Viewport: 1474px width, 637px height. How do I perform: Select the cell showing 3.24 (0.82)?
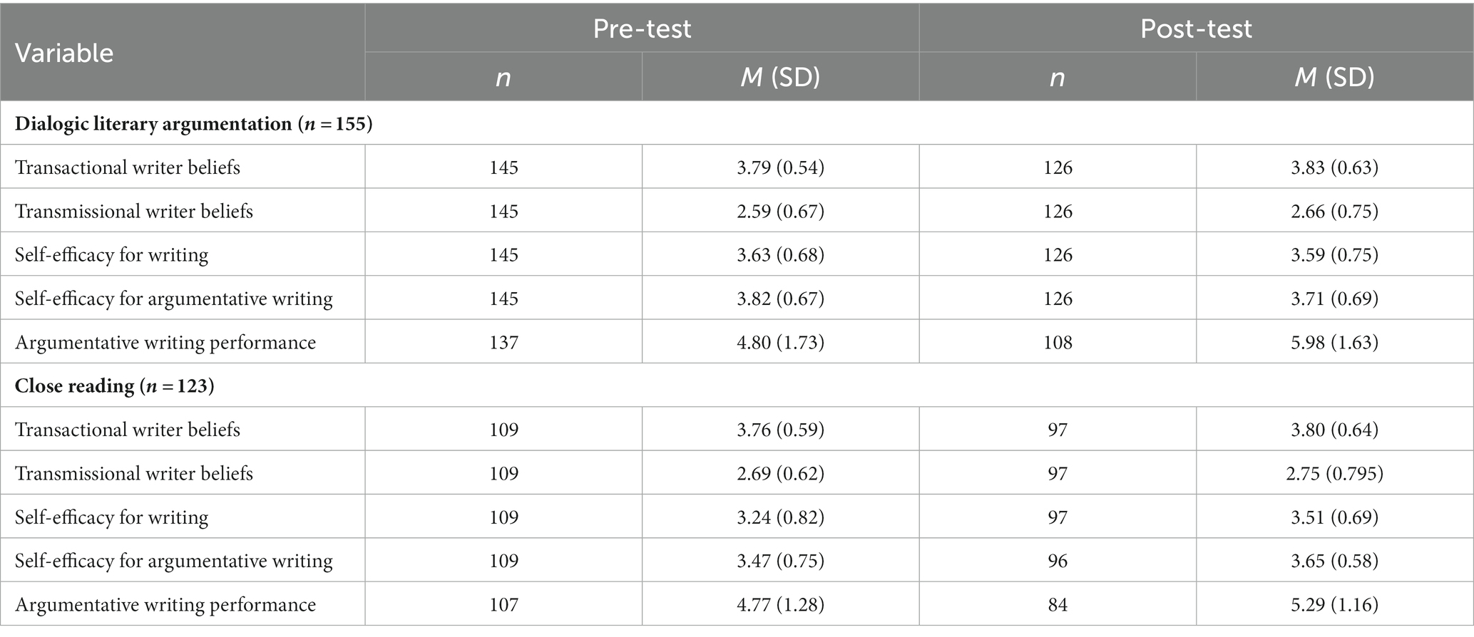pos(780,517)
